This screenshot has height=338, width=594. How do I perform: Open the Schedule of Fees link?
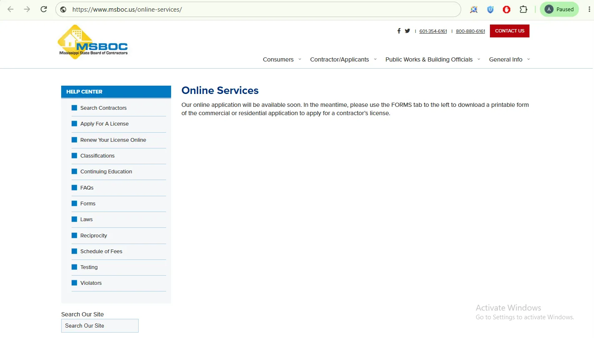coord(101,251)
